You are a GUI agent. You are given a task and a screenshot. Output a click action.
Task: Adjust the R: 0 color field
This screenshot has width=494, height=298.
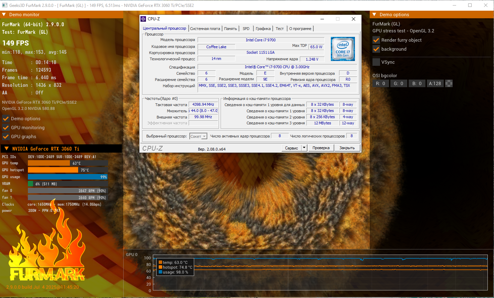coord(381,83)
